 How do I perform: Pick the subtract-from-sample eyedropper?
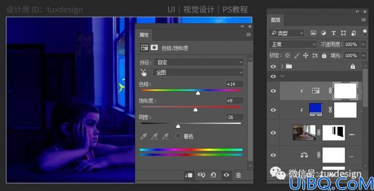point(165,137)
